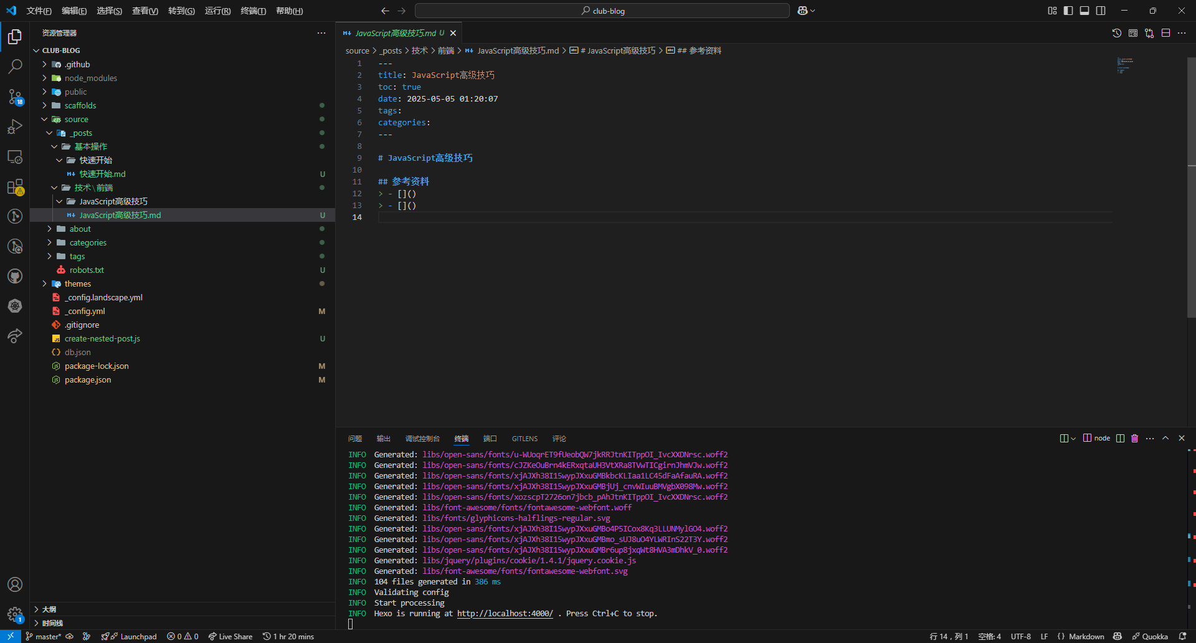Switch to the 输出 panel tab
Image resolution: width=1196 pixels, height=643 pixels.
click(x=383, y=439)
